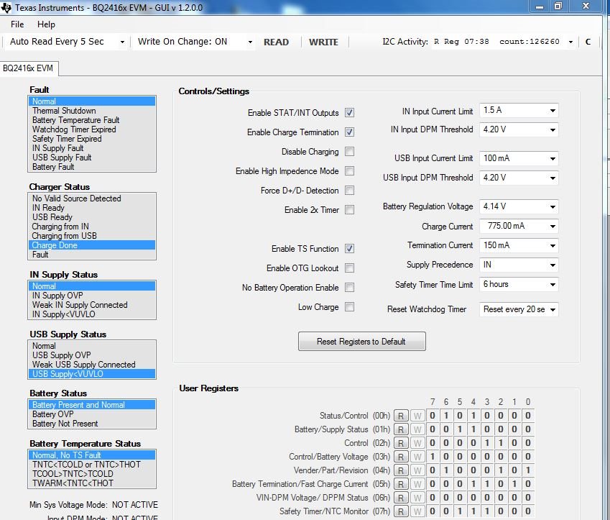Toggle Enable Charge Termination checkbox

point(349,132)
